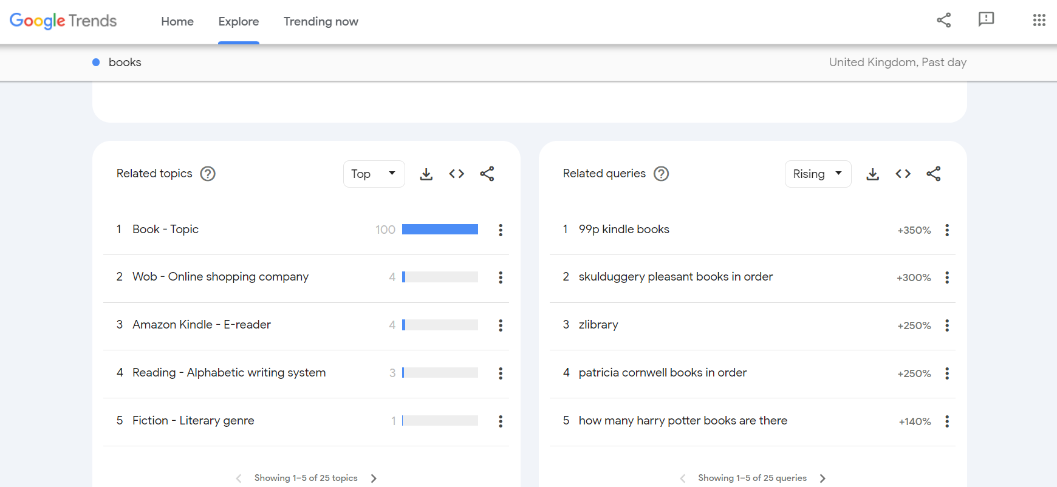
Task: Open the Rising dropdown in Related queries
Action: point(818,174)
